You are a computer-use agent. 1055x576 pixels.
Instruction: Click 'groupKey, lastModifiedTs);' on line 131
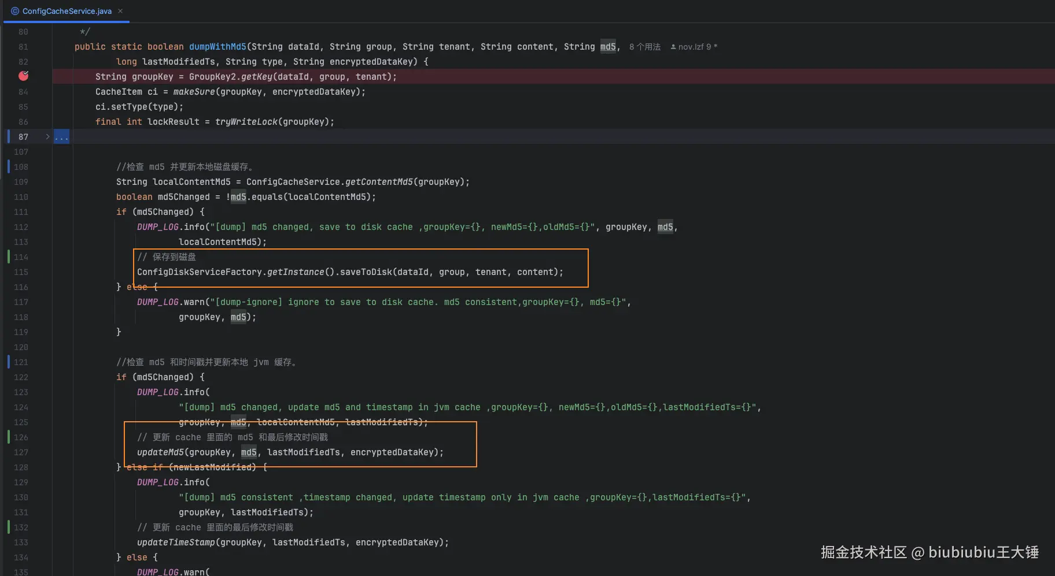click(246, 512)
